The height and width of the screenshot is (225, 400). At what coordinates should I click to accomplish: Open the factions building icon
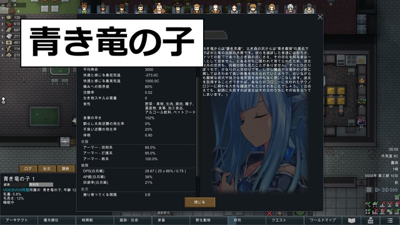371,221
